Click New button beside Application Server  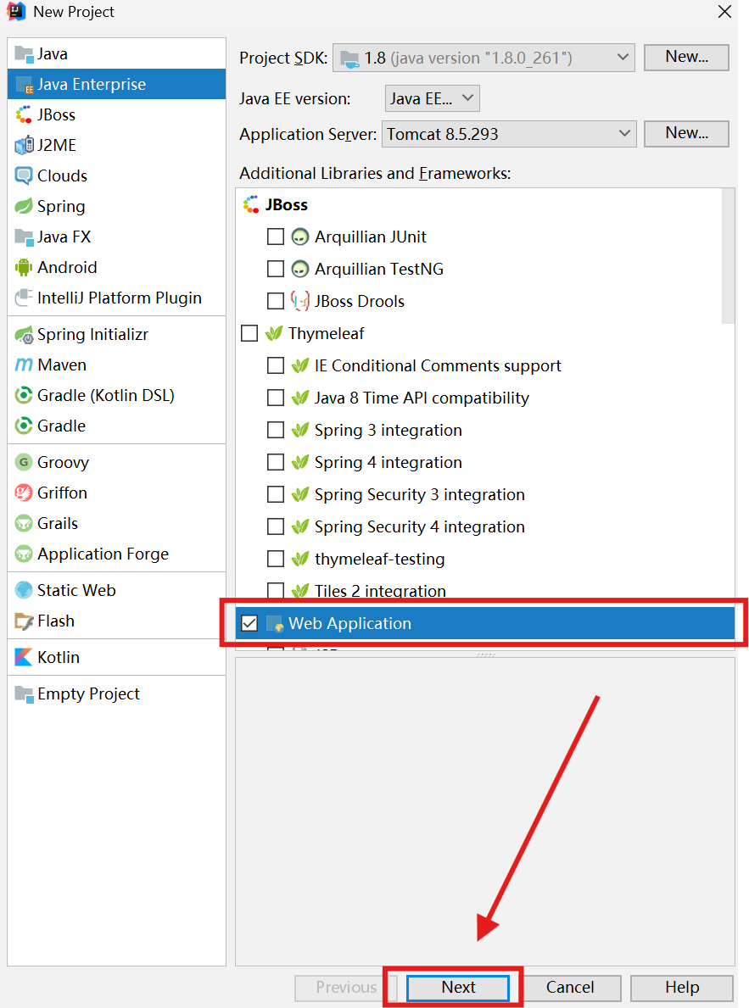686,134
